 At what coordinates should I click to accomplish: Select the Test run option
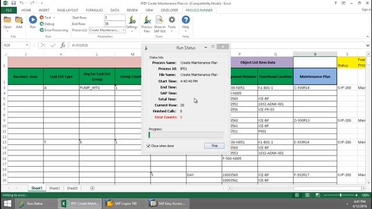pyautogui.click(x=45, y=17)
